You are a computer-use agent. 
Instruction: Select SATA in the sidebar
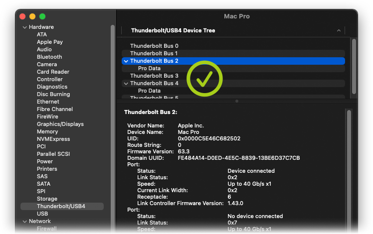[x=43, y=184]
